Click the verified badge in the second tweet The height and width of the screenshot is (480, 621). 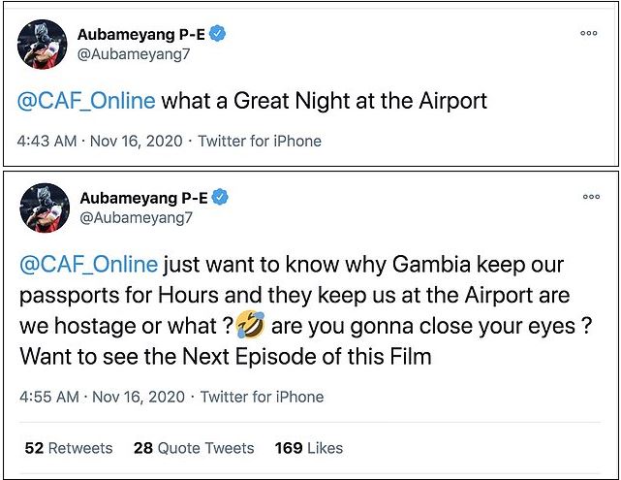[x=220, y=199]
